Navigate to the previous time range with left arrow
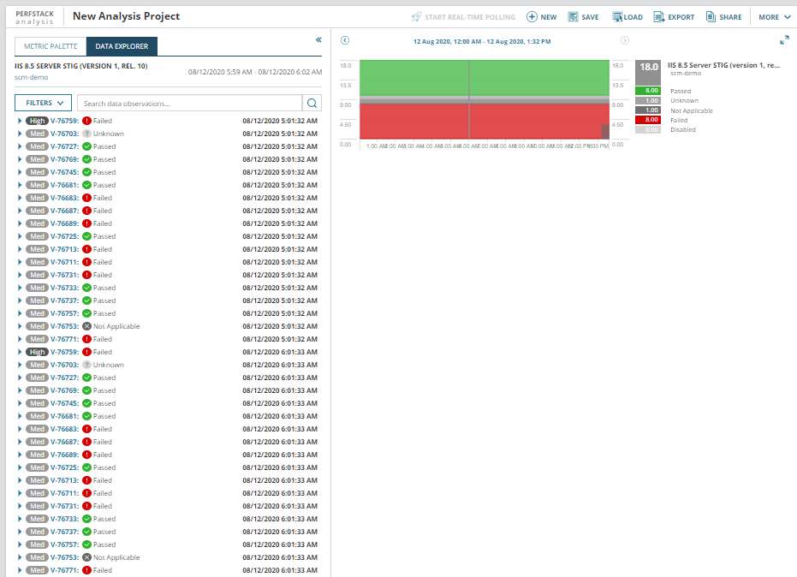Image resolution: width=797 pixels, height=577 pixels. pyautogui.click(x=344, y=39)
